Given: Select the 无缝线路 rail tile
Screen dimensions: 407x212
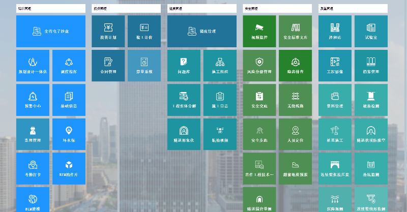Looking at the screenshot, I should pos(296,100).
